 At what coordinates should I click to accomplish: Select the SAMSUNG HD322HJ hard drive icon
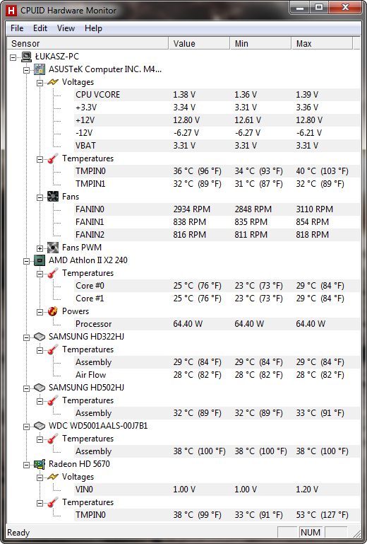click(x=40, y=337)
